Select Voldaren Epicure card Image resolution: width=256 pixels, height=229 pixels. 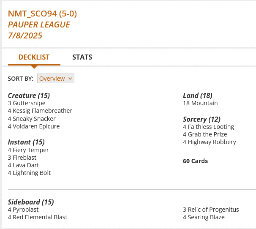pos(36,126)
